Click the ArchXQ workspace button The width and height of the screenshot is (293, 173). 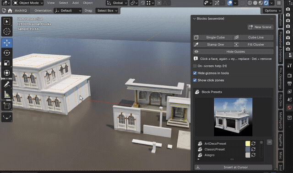click(x=21, y=10)
